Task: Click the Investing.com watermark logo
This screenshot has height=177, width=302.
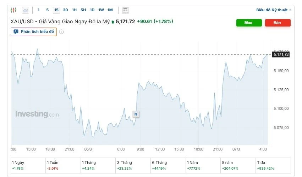Action: coord(37,114)
